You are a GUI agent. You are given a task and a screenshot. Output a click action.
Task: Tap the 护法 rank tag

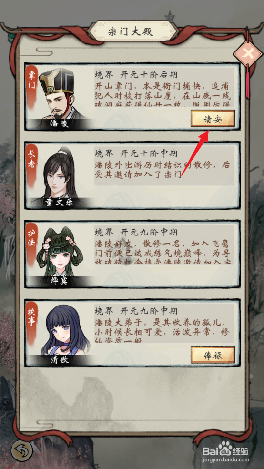click(x=31, y=237)
